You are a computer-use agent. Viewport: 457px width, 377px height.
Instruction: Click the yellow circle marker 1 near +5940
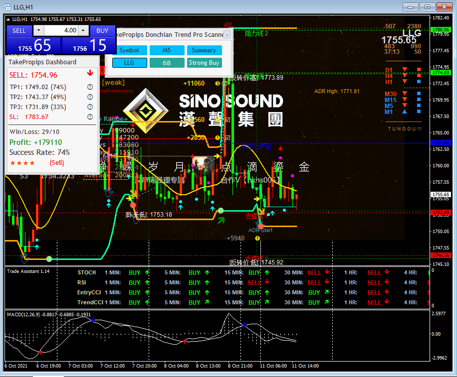point(257,238)
